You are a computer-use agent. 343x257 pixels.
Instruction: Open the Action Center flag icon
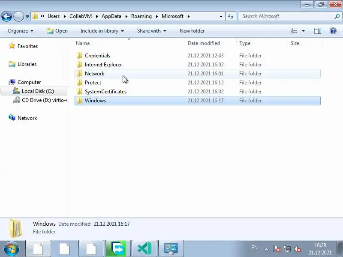coord(277,249)
